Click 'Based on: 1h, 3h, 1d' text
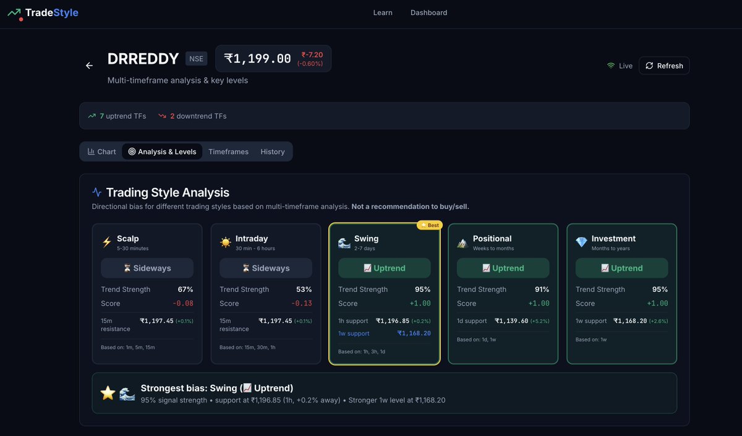This screenshot has width=742, height=436. (x=362, y=352)
